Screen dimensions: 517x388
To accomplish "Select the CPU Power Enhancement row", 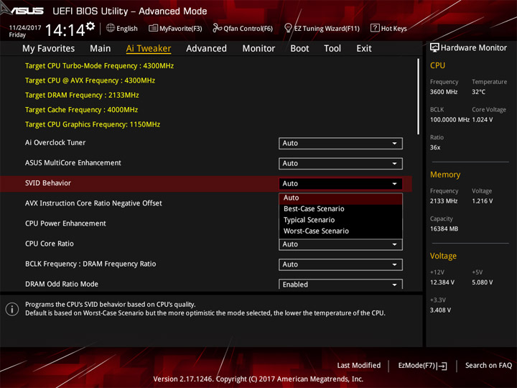I will [x=65, y=223].
